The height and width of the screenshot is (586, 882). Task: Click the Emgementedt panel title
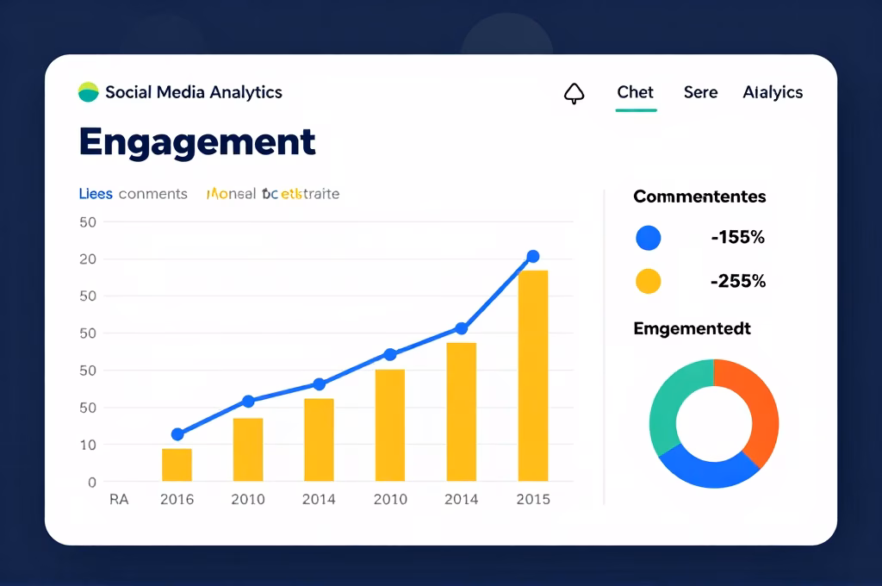pos(693,328)
